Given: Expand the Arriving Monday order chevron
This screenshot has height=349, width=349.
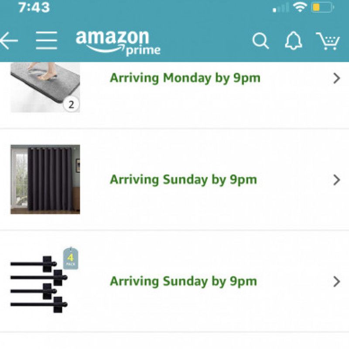Looking at the screenshot, I should [x=336, y=78].
